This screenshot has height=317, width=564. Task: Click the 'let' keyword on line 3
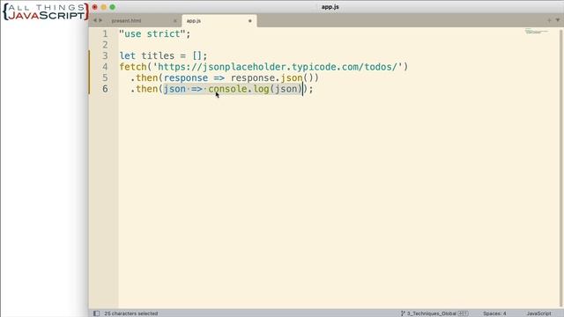[127, 55]
